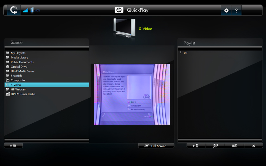
Task: Click the QuickPlay home swirl icon
Action: (14, 10)
